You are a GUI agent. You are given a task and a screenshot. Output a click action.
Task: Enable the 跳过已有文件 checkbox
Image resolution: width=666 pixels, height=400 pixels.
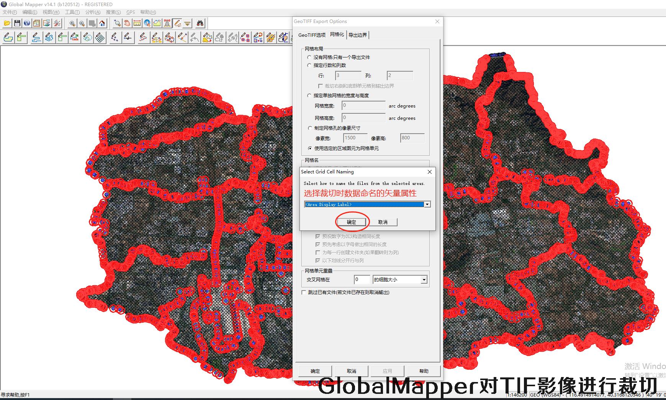tap(304, 292)
